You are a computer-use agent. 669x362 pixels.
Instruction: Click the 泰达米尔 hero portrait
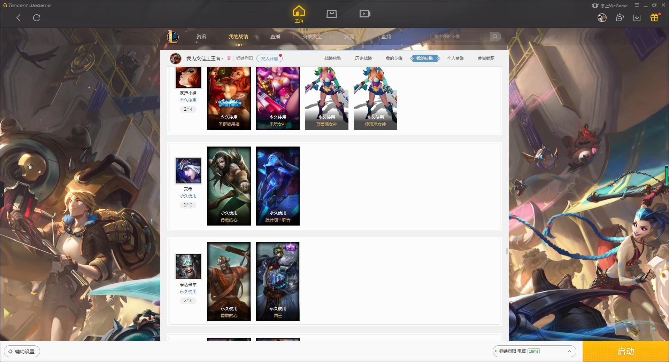[188, 267]
